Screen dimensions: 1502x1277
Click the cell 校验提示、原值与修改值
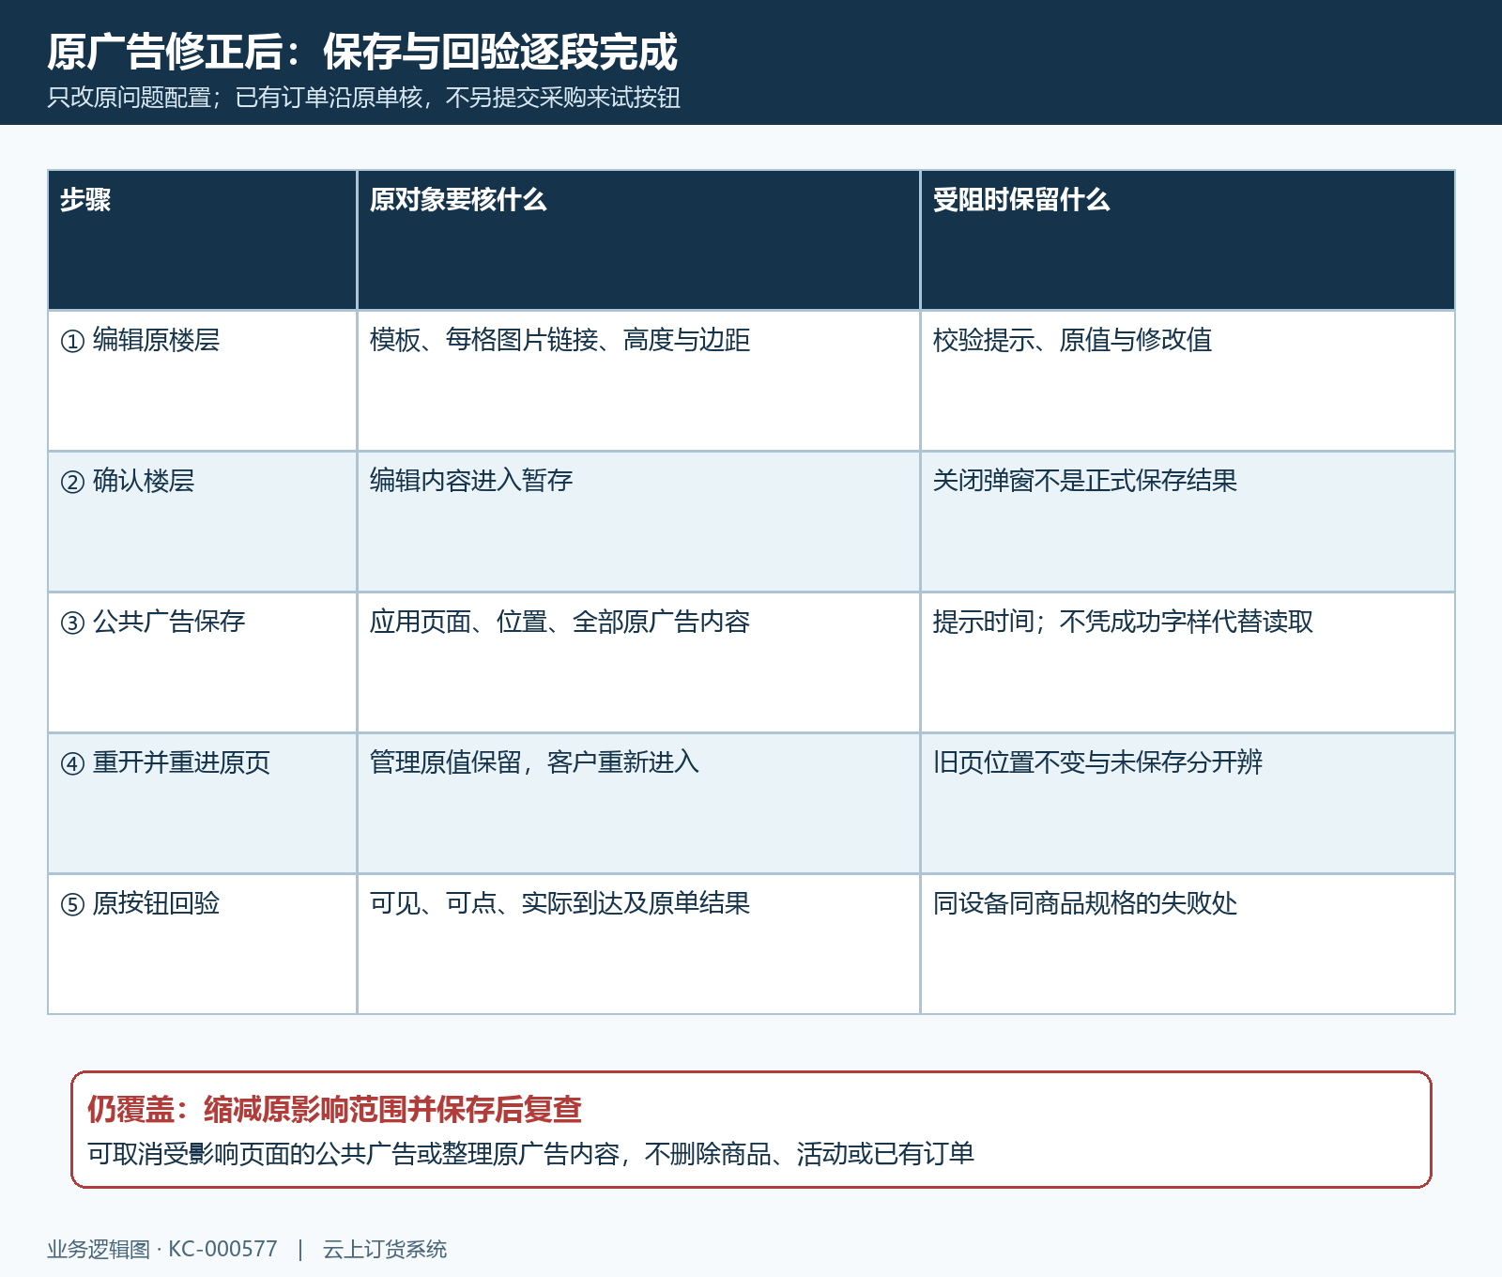coord(1188,380)
